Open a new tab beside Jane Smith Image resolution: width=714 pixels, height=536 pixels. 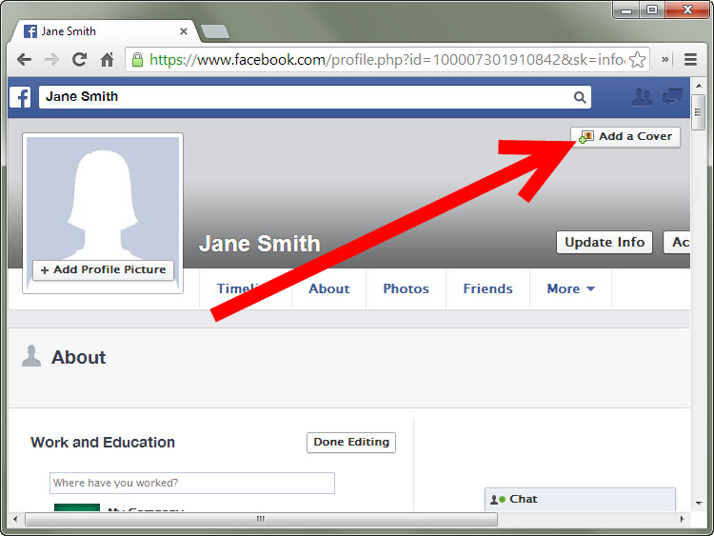coord(215,31)
